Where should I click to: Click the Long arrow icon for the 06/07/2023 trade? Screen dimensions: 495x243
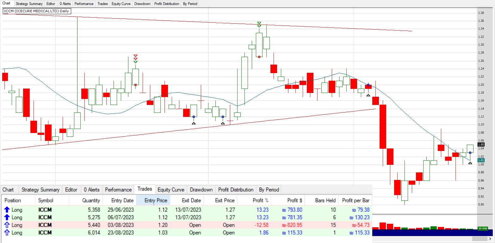click(7, 217)
